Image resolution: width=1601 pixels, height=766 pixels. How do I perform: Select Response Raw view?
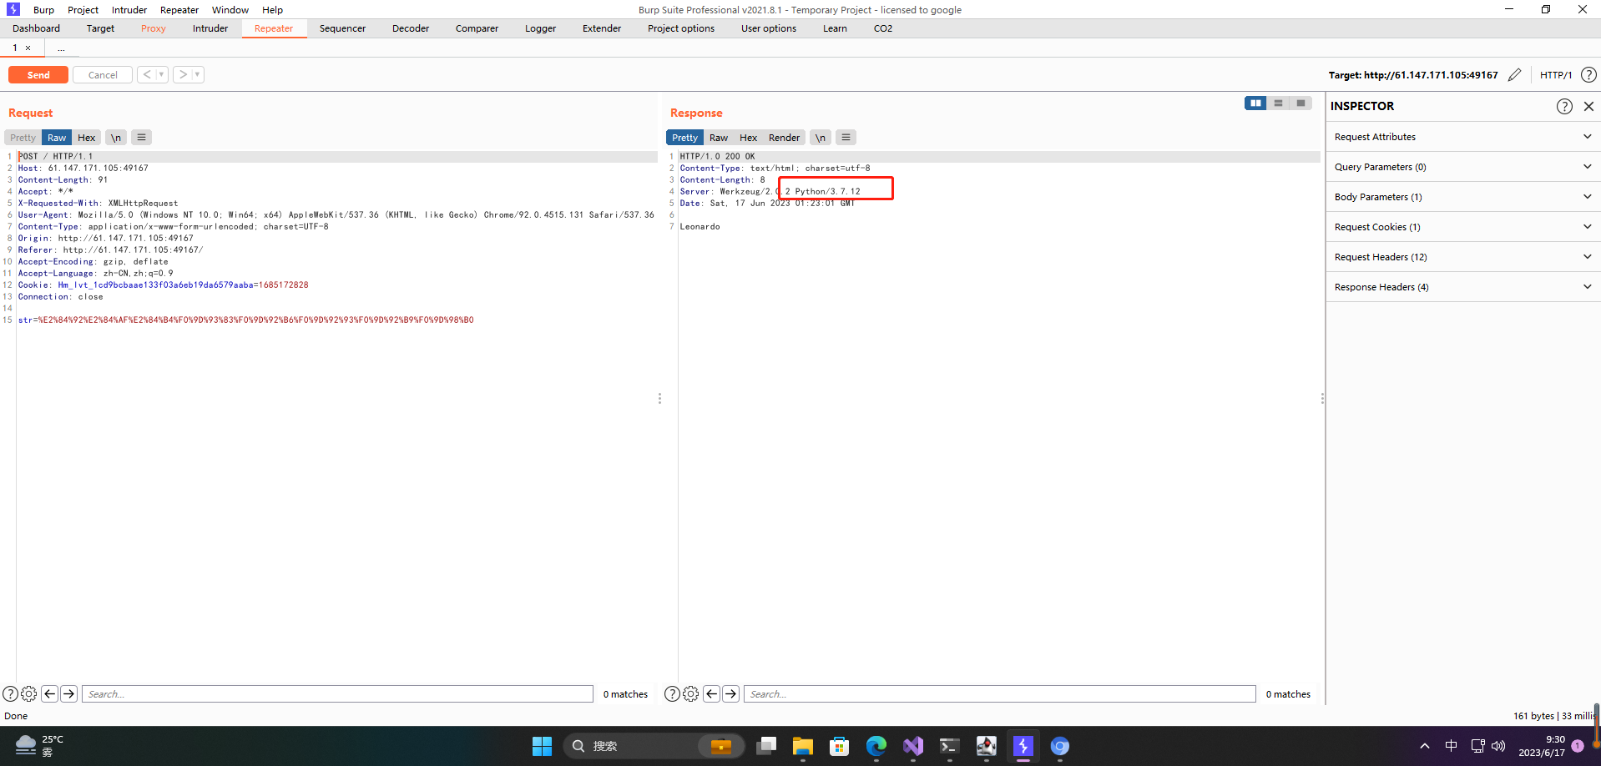point(719,138)
